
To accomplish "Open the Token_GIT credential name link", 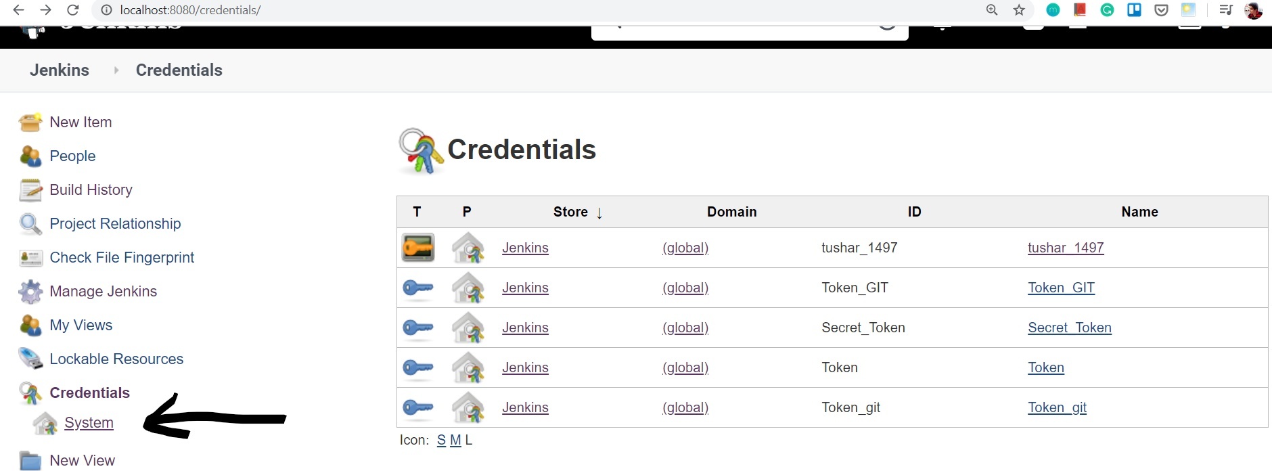I will [1061, 288].
